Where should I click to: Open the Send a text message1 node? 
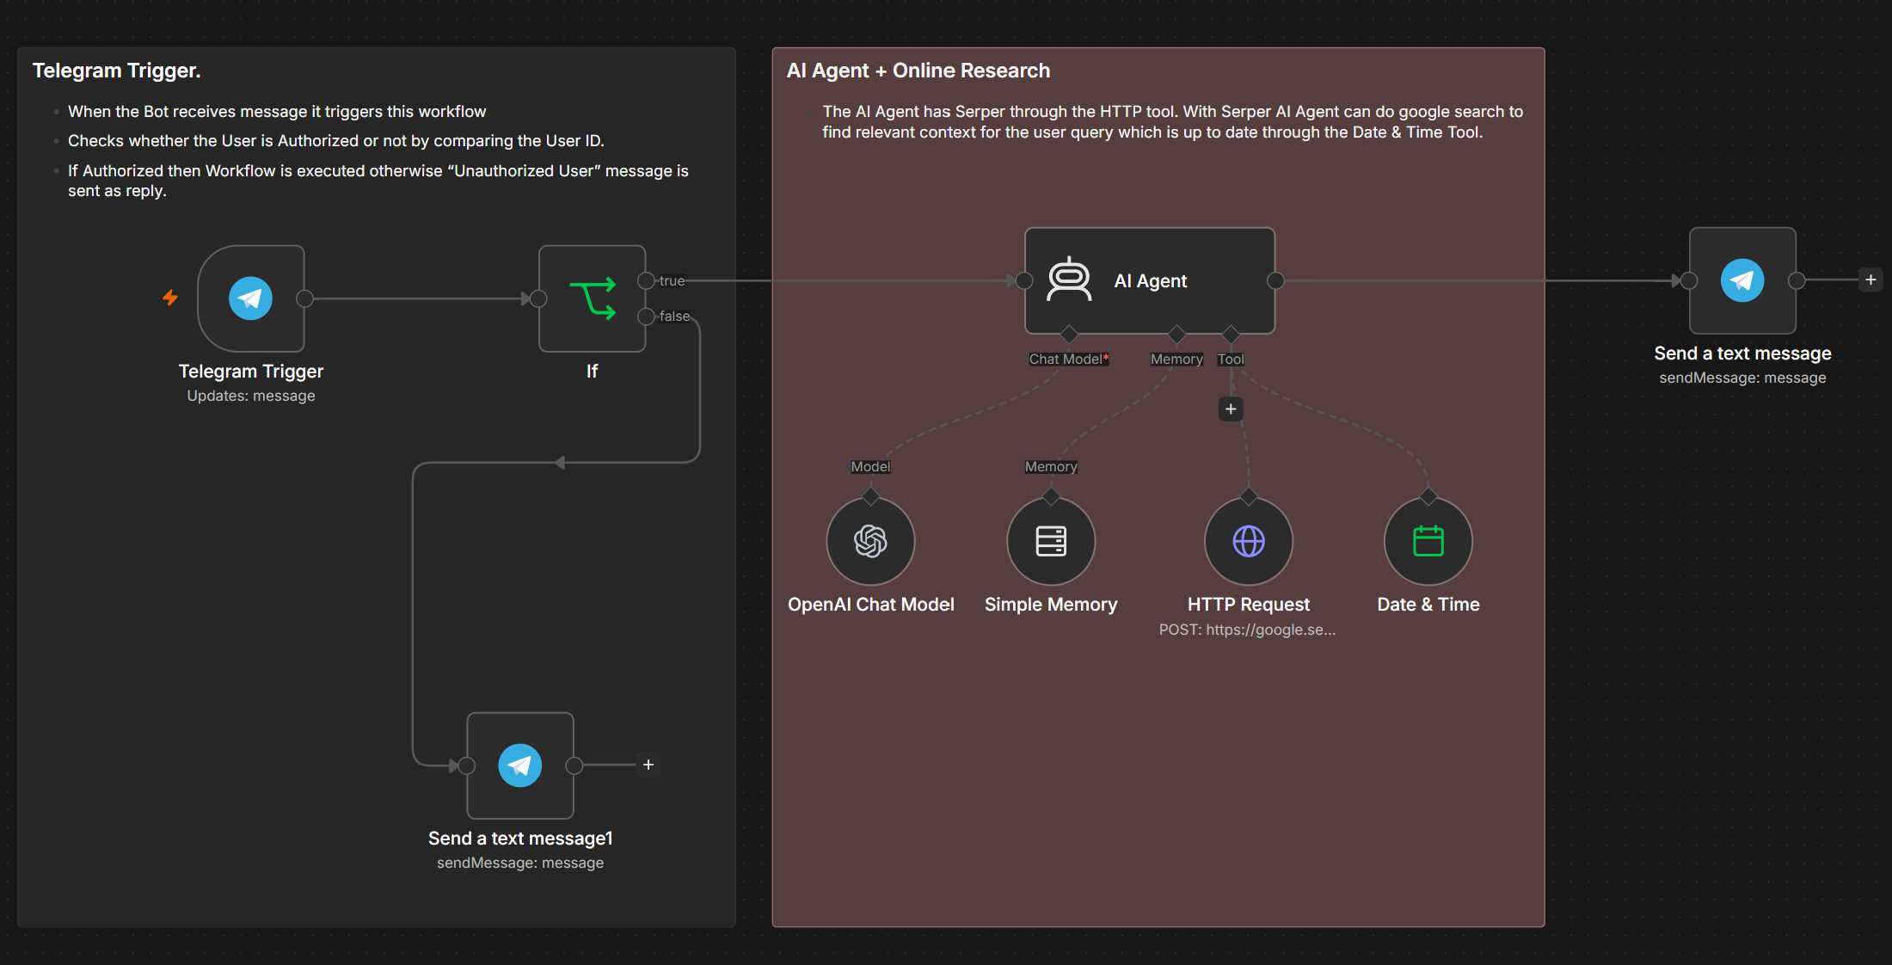pyautogui.click(x=519, y=765)
